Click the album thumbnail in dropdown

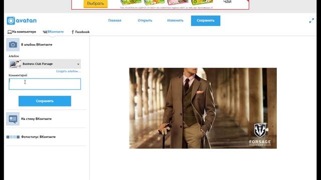point(16,64)
